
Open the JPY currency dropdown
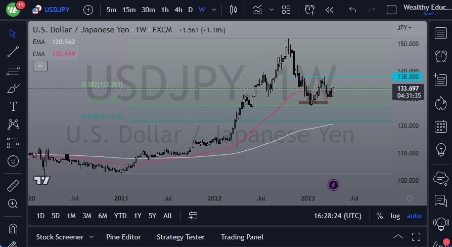pos(404,28)
